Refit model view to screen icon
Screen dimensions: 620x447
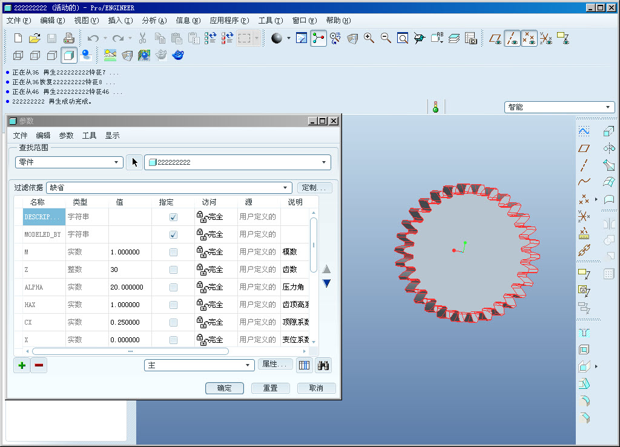coord(403,38)
